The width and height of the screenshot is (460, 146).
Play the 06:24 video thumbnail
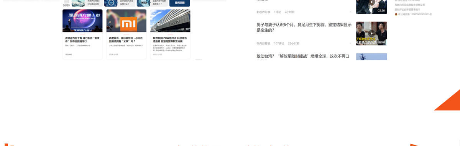point(371,33)
